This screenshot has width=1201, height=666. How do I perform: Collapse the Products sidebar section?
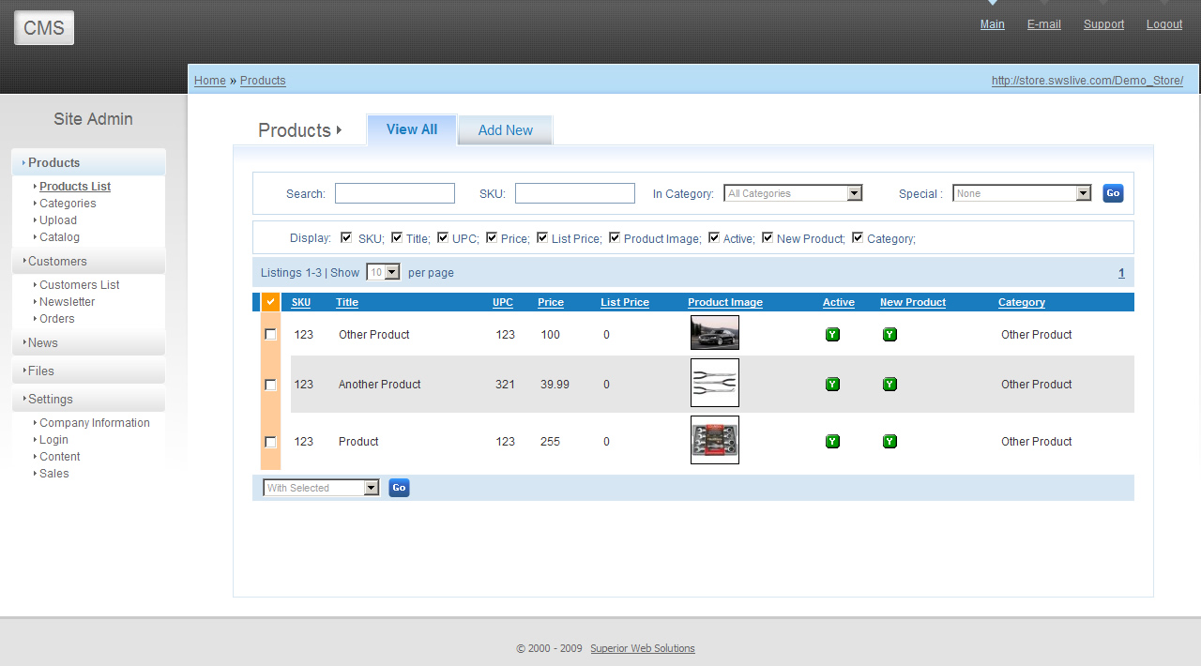[x=89, y=162]
